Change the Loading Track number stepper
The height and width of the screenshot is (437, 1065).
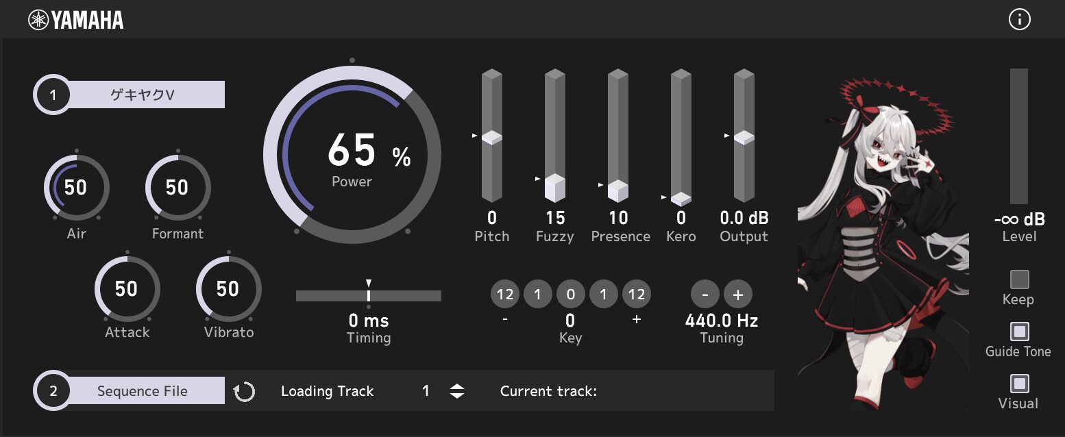coord(457,391)
